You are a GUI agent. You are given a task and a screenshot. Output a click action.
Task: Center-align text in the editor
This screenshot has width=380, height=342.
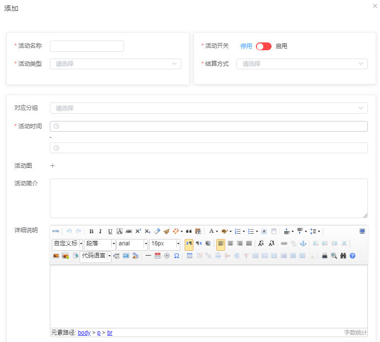230,243
